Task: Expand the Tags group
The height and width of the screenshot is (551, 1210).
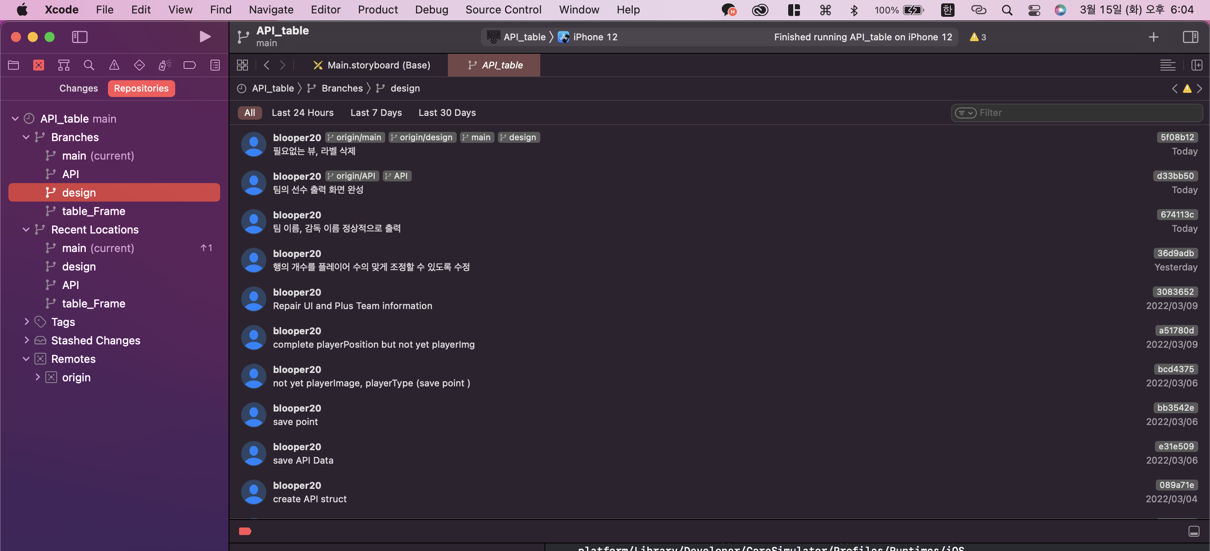Action: tap(26, 322)
